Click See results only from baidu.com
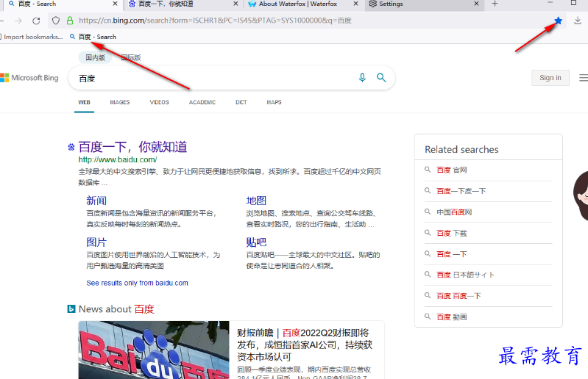The width and height of the screenshot is (588, 379). pos(137,283)
